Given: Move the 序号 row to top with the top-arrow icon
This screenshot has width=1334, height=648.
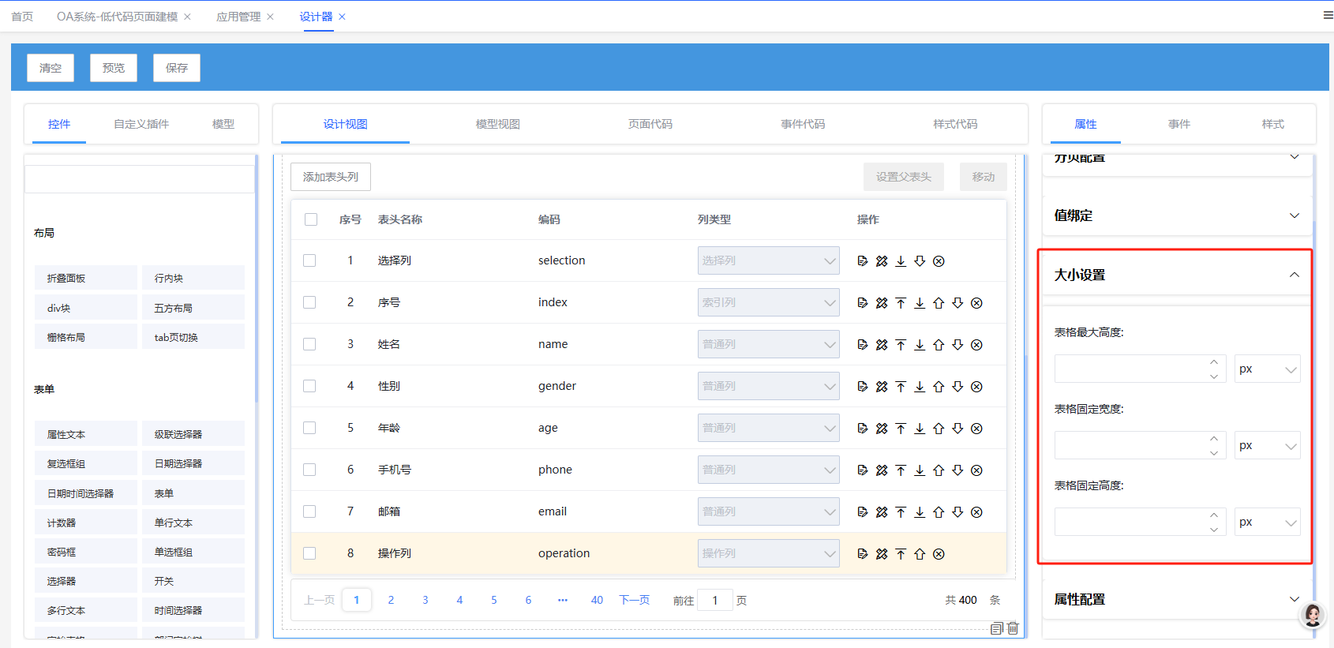Looking at the screenshot, I should click(x=901, y=303).
